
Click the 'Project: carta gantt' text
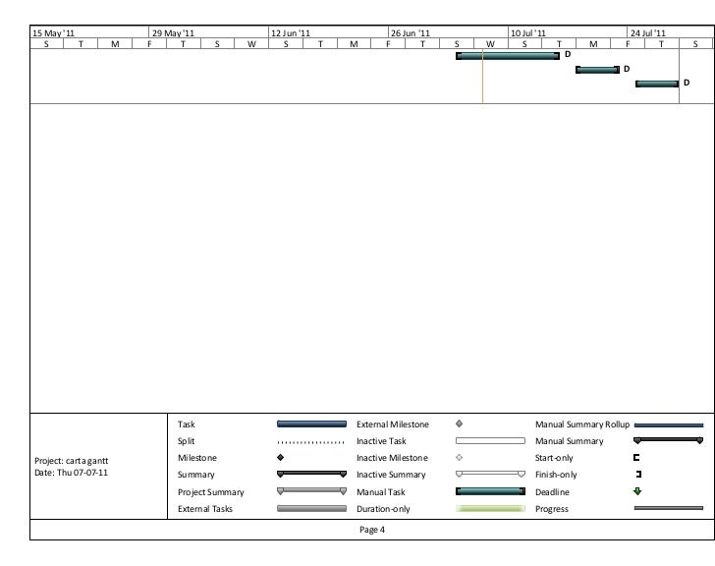[71, 461]
